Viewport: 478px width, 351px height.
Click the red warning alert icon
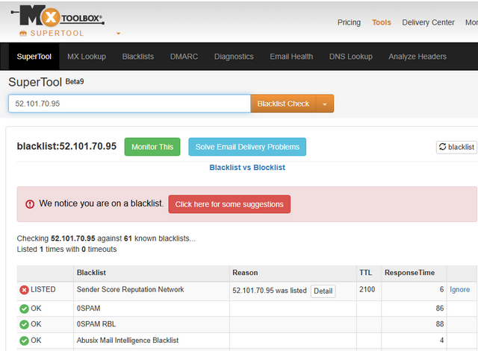tap(30, 204)
